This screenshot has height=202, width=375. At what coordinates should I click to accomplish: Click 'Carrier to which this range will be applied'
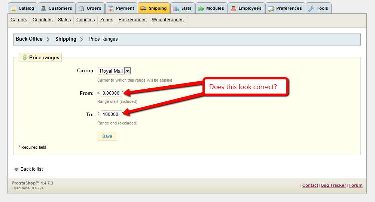pos(135,80)
